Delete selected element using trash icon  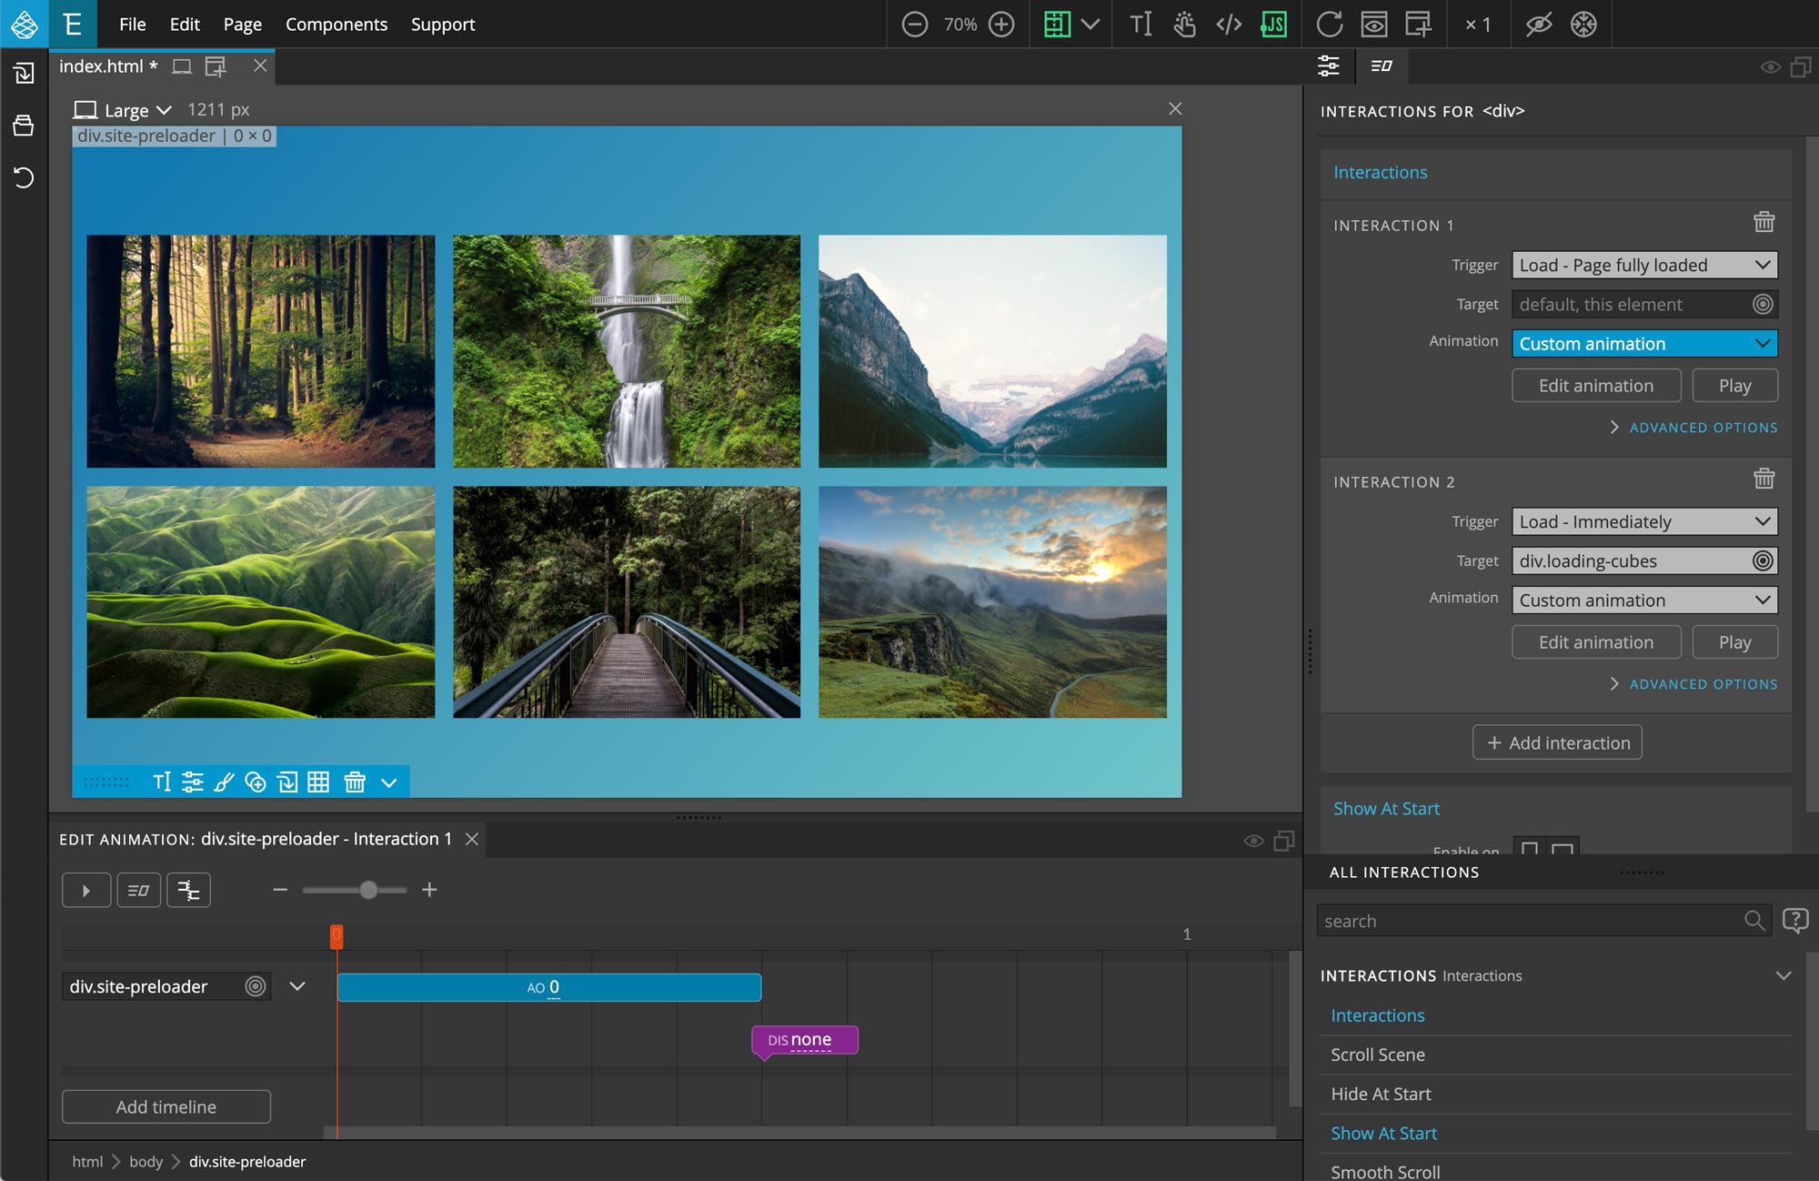[x=354, y=782]
